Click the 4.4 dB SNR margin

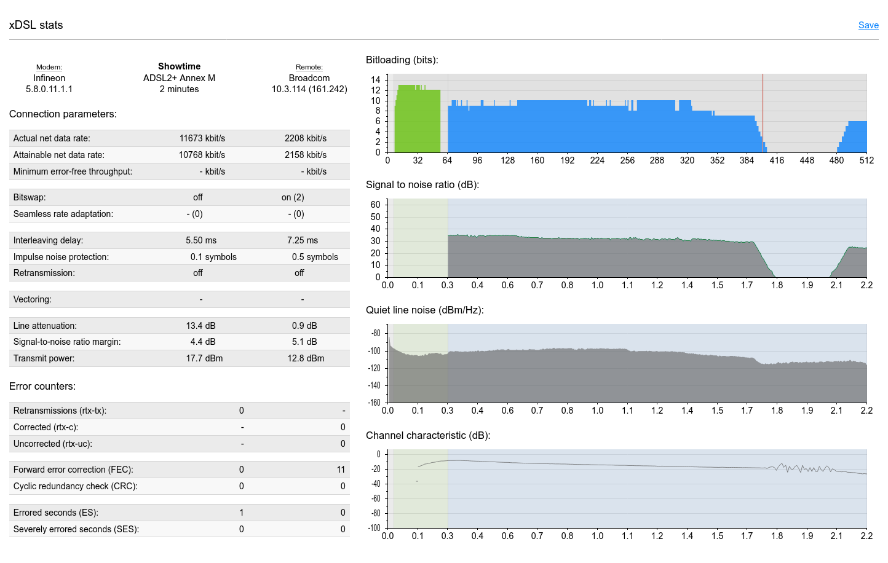click(x=203, y=342)
